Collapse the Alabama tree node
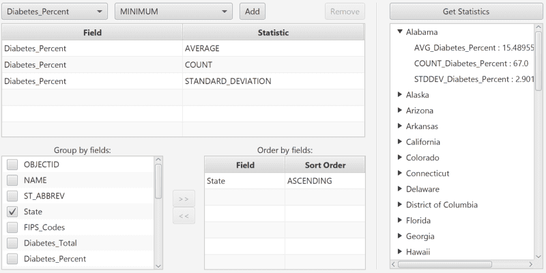Image resolution: width=546 pixels, height=273 pixels. tap(400, 32)
